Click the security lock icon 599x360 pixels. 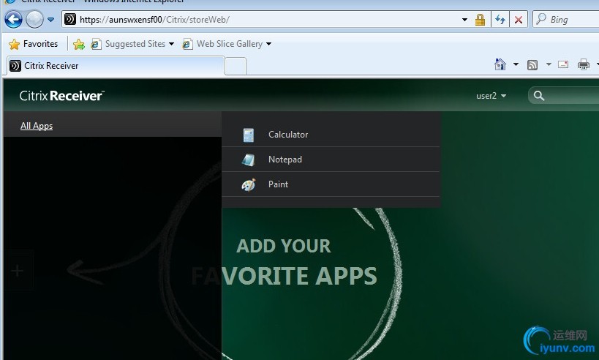[x=481, y=20]
